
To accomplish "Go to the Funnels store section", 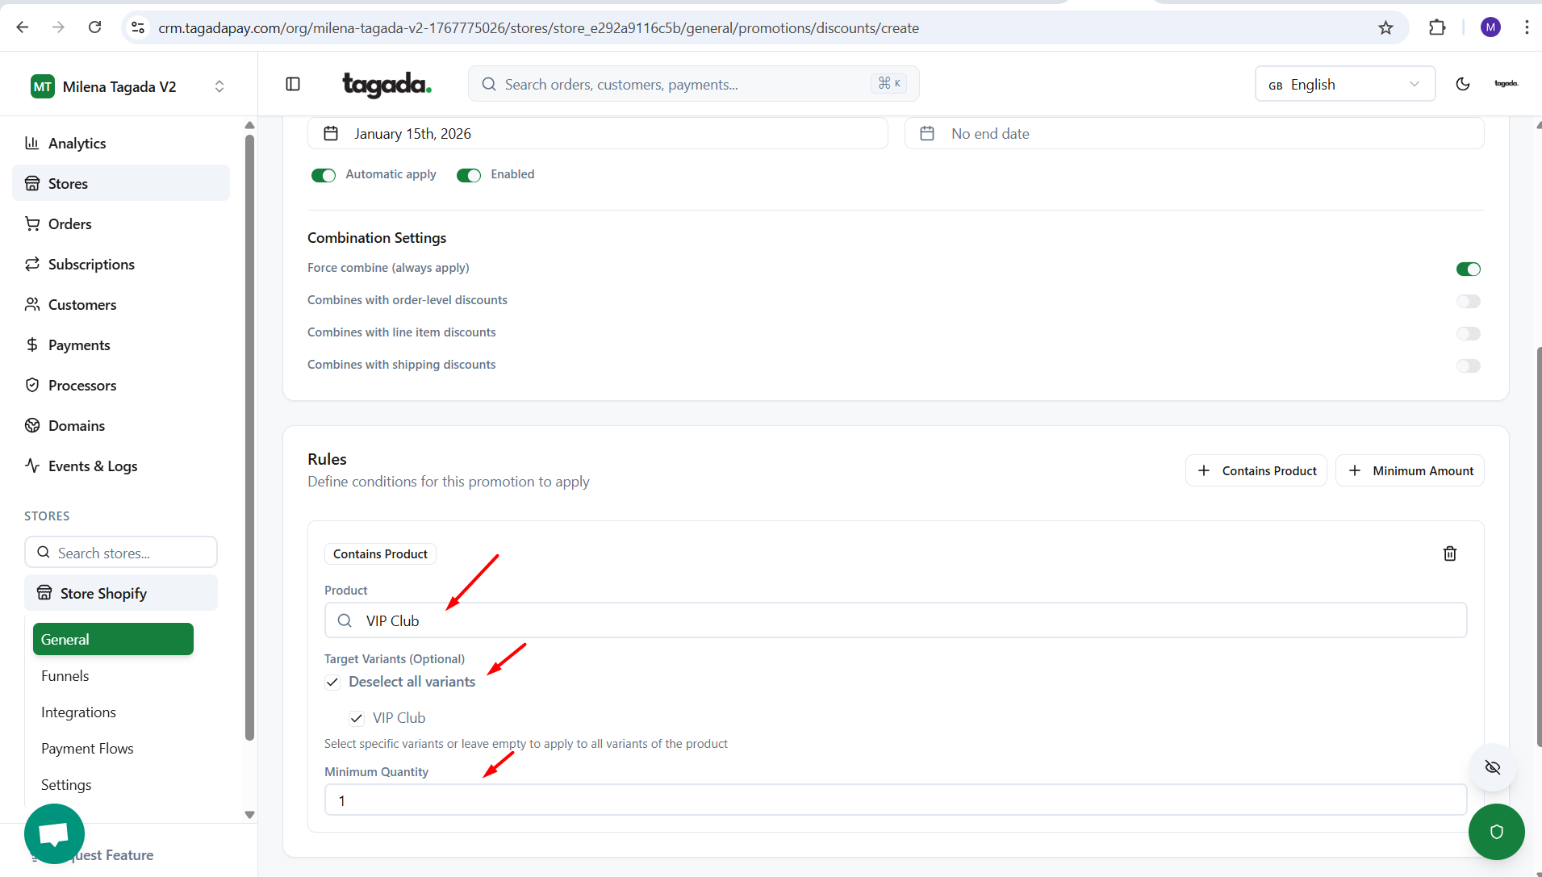I will pyautogui.click(x=65, y=676).
